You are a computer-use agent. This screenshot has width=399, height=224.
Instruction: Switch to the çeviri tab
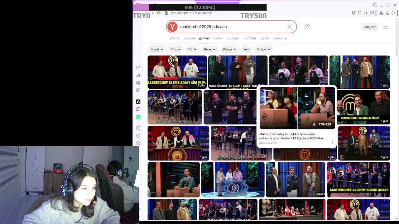(x=265, y=38)
